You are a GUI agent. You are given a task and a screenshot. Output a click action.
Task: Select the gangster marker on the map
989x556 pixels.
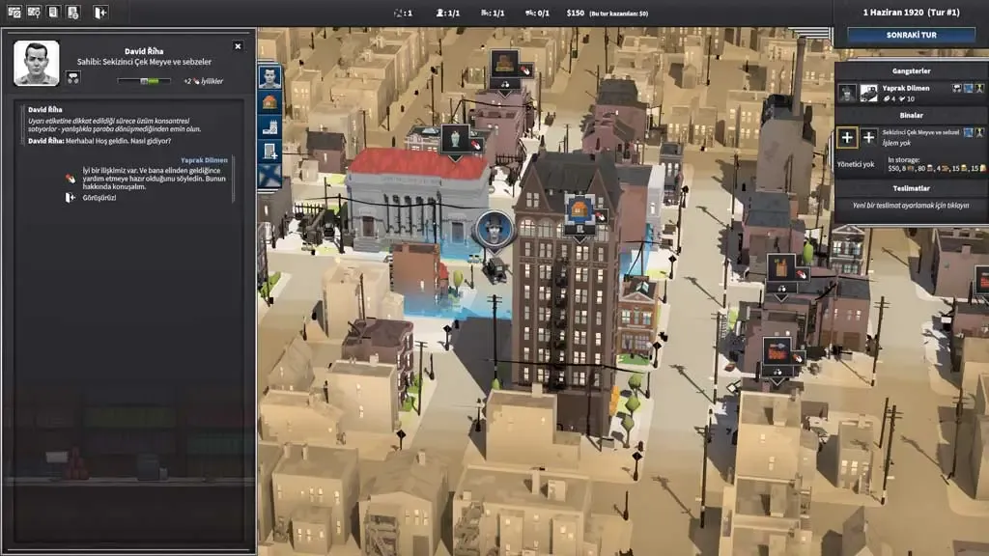[x=494, y=230]
